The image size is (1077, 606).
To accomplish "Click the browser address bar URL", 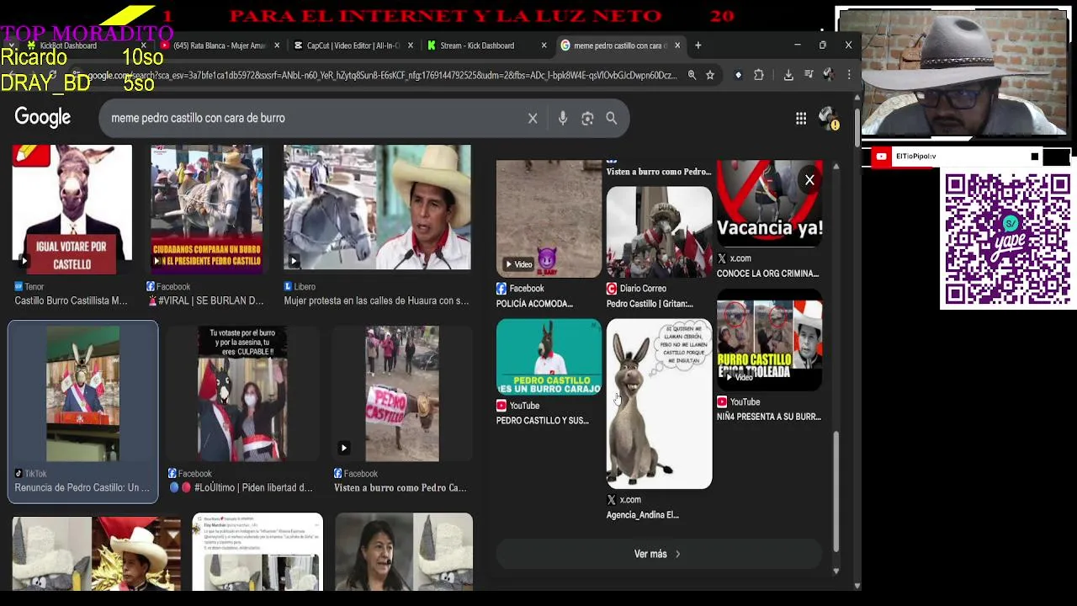I will (x=383, y=75).
